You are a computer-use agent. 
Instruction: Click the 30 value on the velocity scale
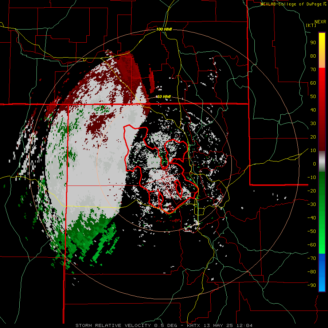313,124
